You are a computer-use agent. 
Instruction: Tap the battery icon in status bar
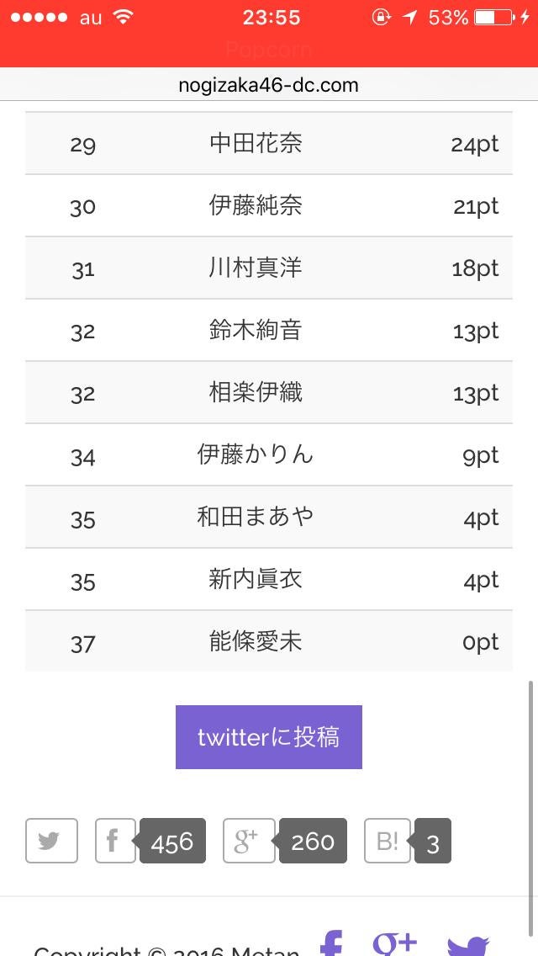tap(493, 17)
